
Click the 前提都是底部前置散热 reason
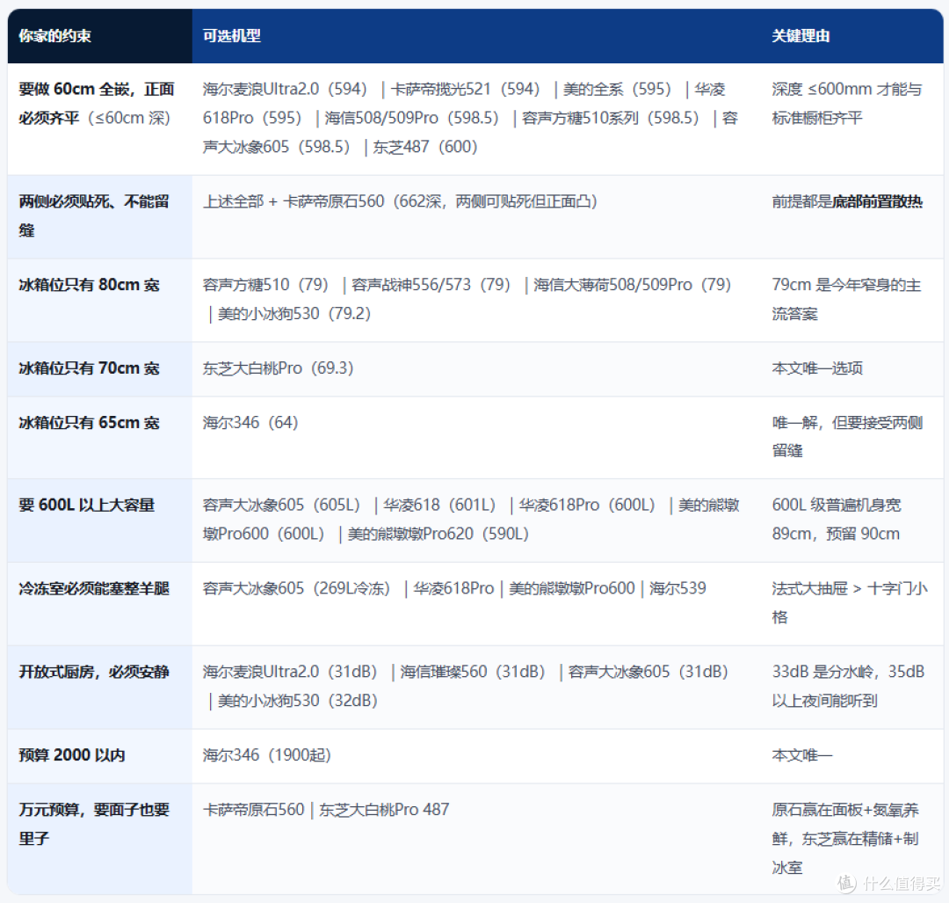pyautogui.click(x=851, y=217)
